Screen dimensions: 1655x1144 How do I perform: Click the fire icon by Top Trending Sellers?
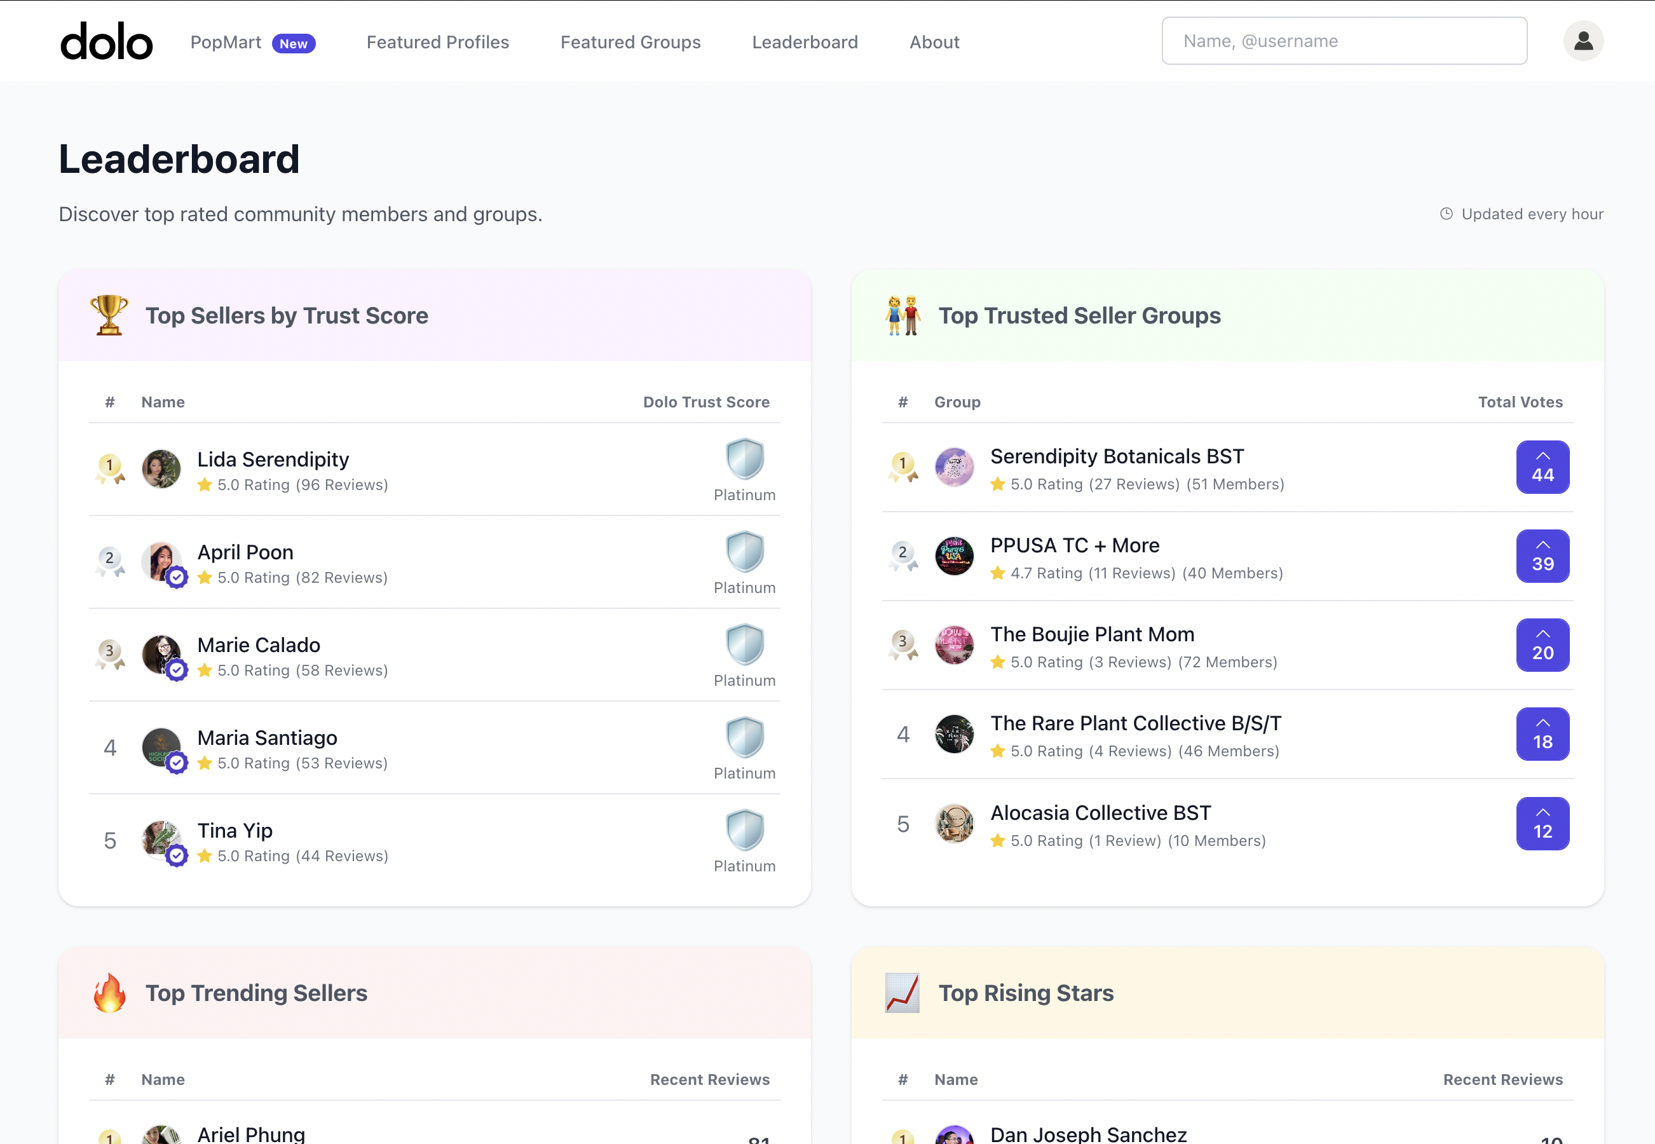click(x=109, y=993)
